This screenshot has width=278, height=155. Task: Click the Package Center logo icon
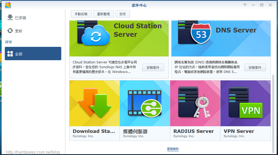tap(8, 5)
